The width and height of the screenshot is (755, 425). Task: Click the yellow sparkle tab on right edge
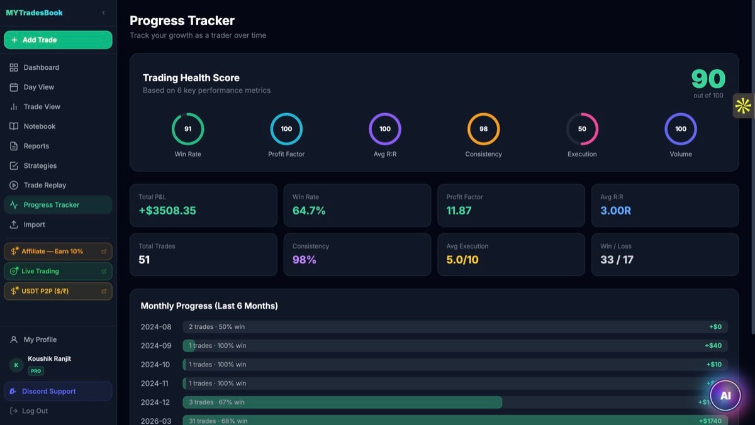click(x=743, y=106)
